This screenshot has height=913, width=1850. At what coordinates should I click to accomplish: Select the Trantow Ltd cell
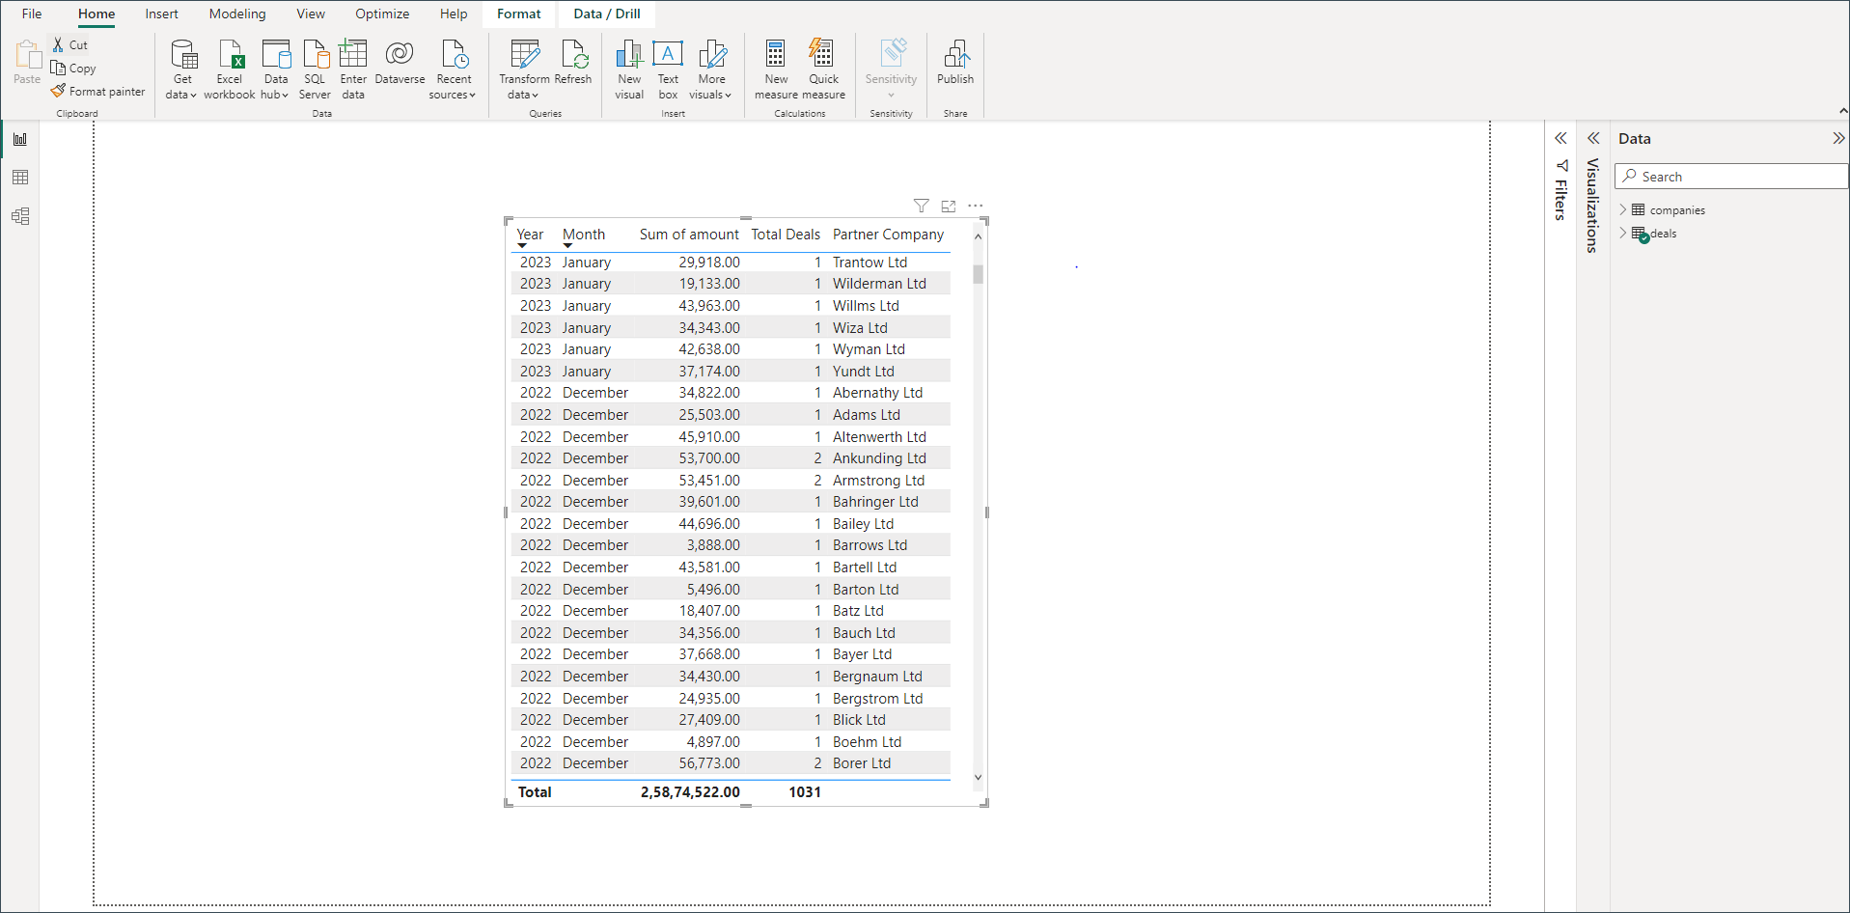coord(870,263)
